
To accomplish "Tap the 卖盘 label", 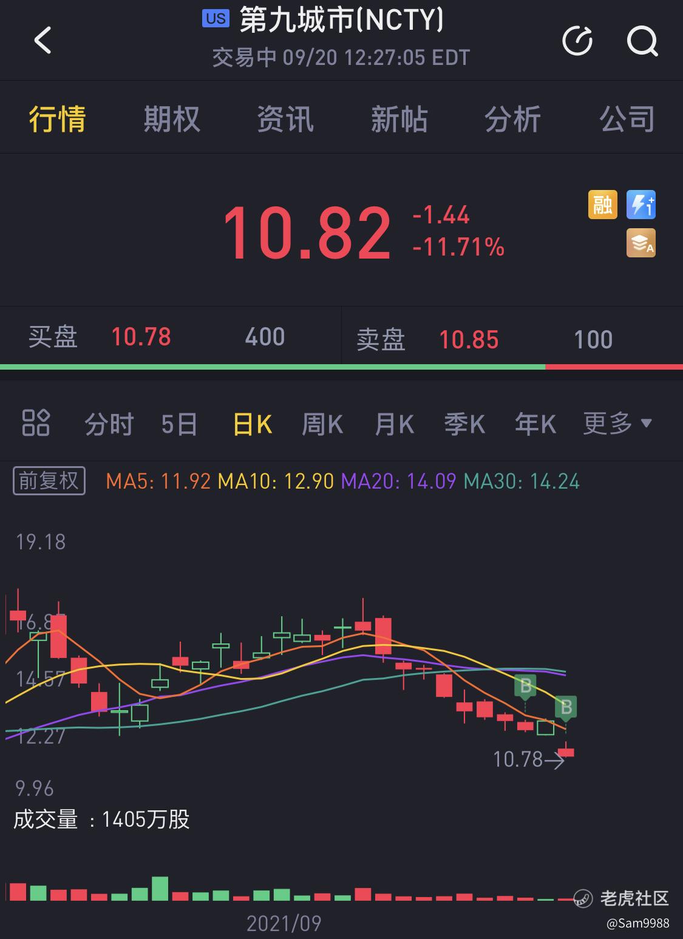I will coord(381,340).
